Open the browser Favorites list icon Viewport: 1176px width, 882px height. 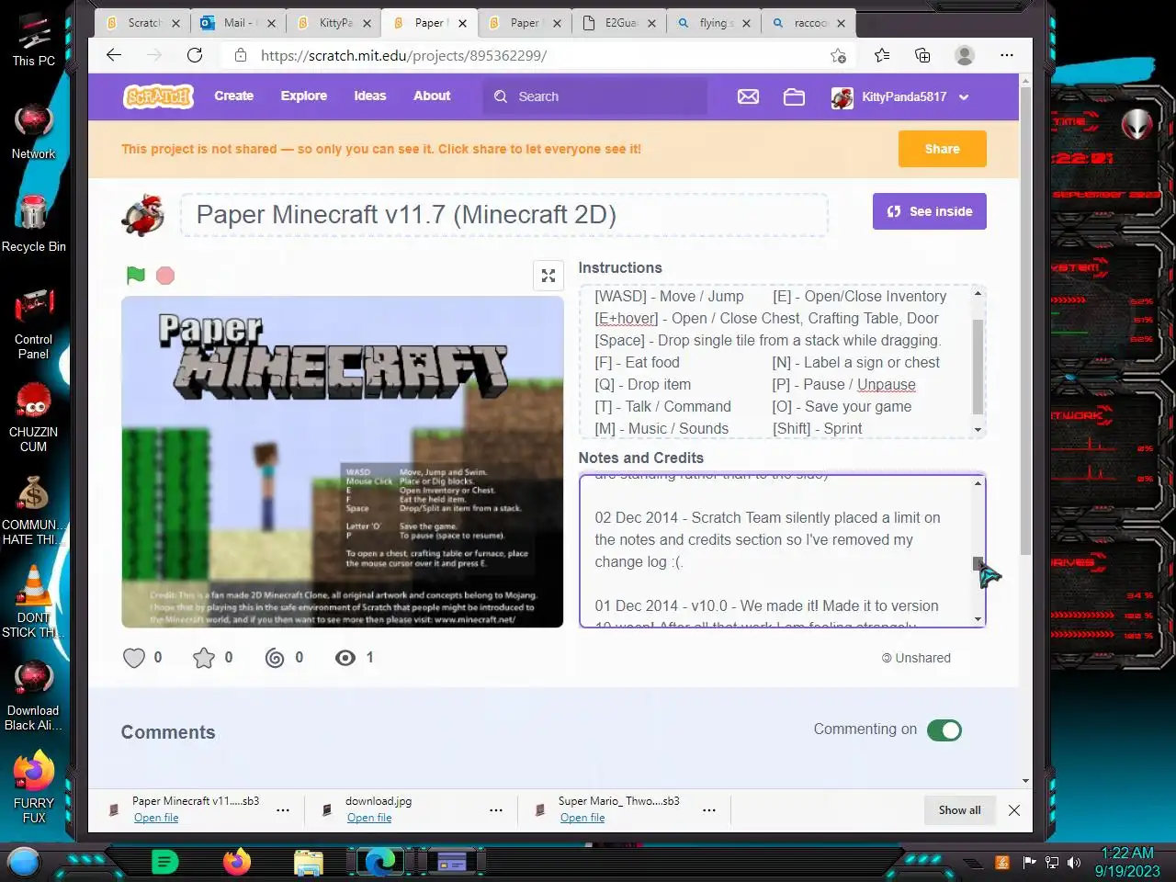[882, 55]
